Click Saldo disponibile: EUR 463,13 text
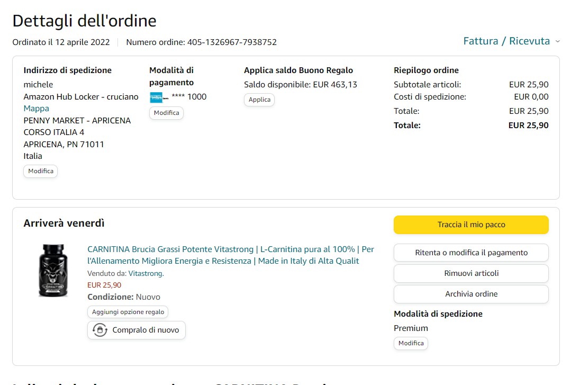The image size is (580, 385). pos(301,85)
